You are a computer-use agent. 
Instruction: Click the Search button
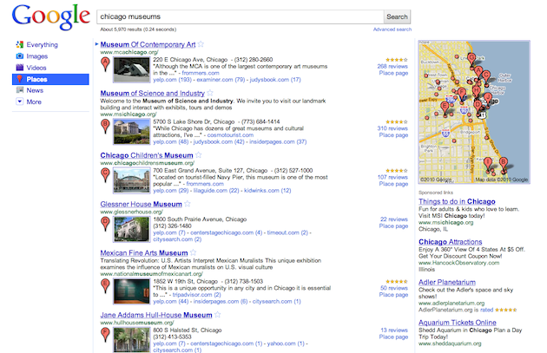pos(397,16)
